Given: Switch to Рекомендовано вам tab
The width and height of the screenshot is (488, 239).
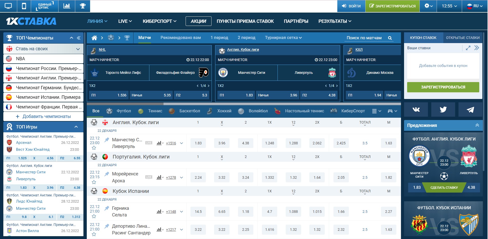Looking at the screenshot, I should tap(181, 38).
